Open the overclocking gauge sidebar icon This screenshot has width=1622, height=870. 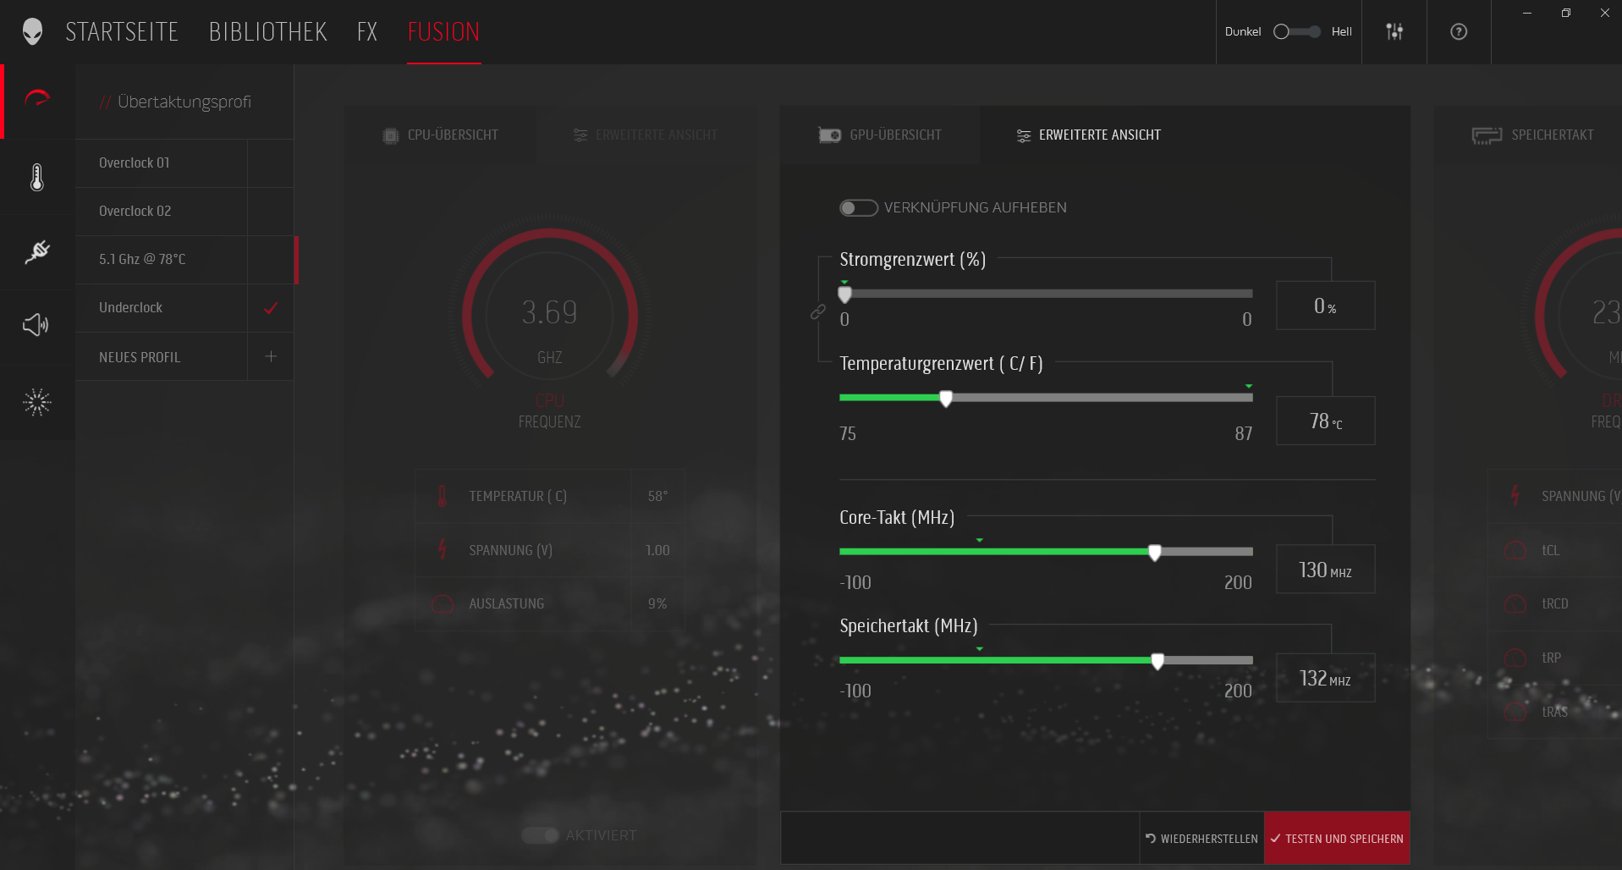(x=37, y=100)
